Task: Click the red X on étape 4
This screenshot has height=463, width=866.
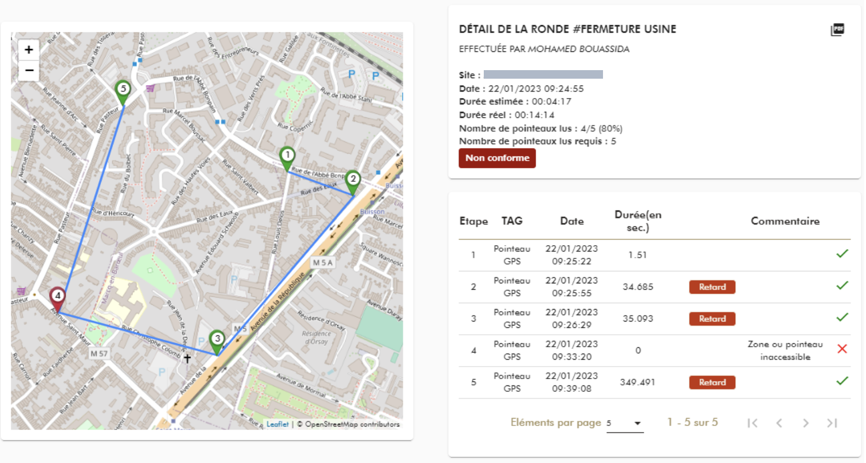Action: point(842,348)
